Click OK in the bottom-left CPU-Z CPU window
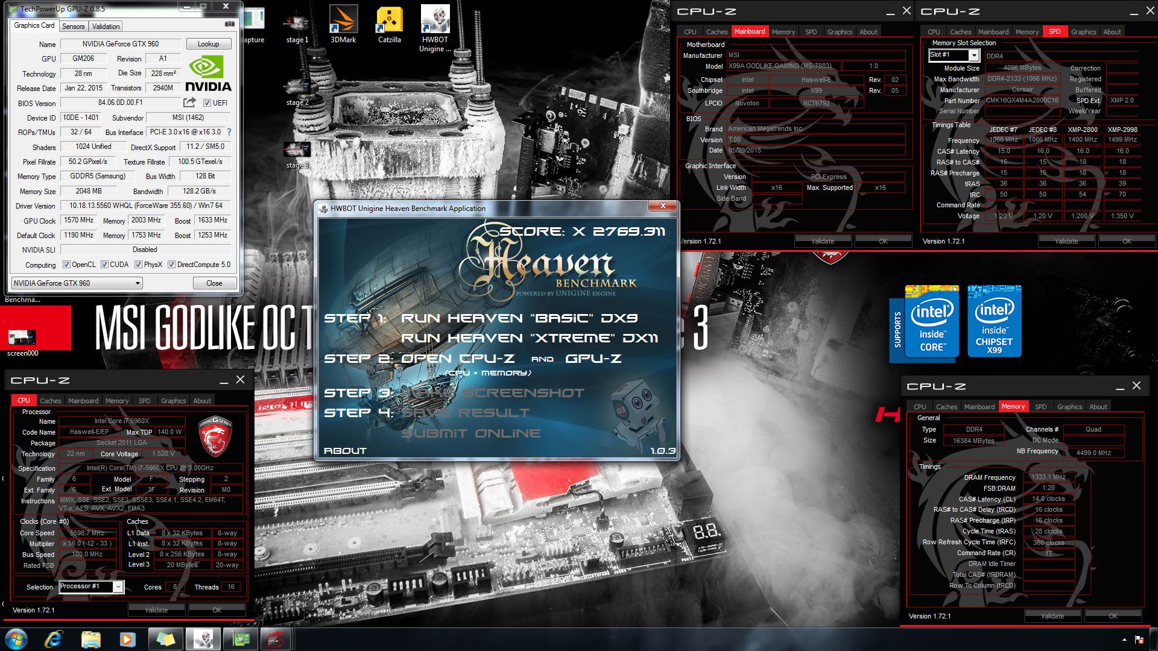 coord(217,610)
